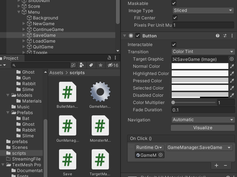Image resolution: width=237 pixels, height=177 pixels.
Task: Collapse the TextMesh Pro folder
Action: pyautogui.click(x=3, y=165)
